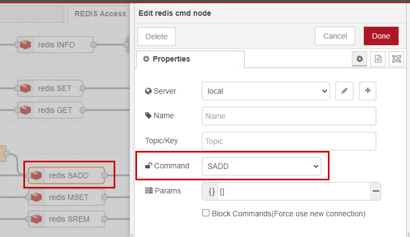The image size is (410, 237).
Task: Focus the Topic/Key input field
Action: (289, 141)
